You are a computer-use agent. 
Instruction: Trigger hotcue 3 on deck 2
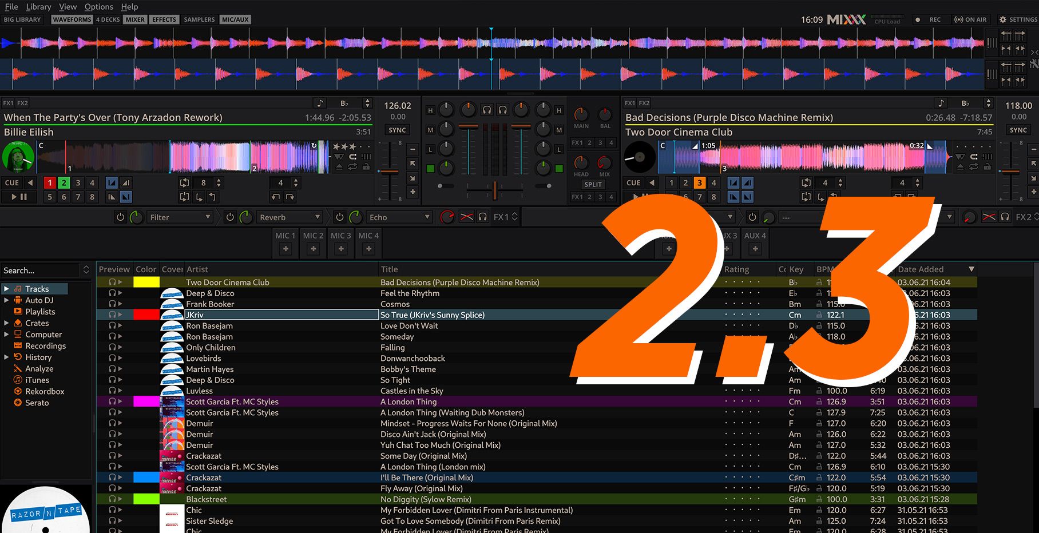click(699, 183)
